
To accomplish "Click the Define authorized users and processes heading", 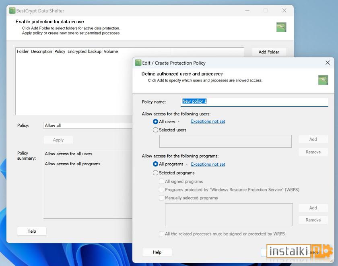I will [x=182, y=74].
